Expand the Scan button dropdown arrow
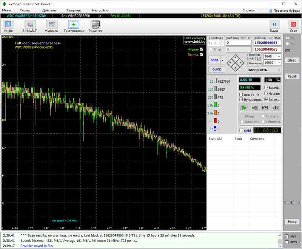This screenshot has width=302, height=249. [222, 60]
